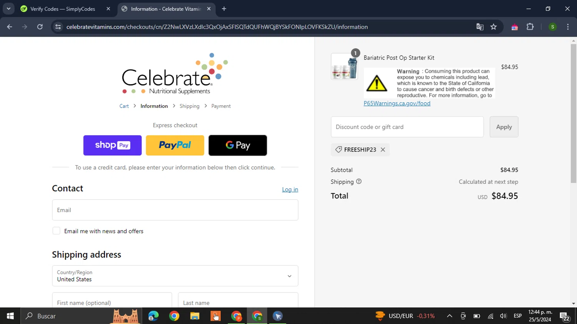Close the Verify Codes SimplyCodes tab
The width and height of the screenshot is (577, 324).
pyautogui.click(x=108, y=9)
